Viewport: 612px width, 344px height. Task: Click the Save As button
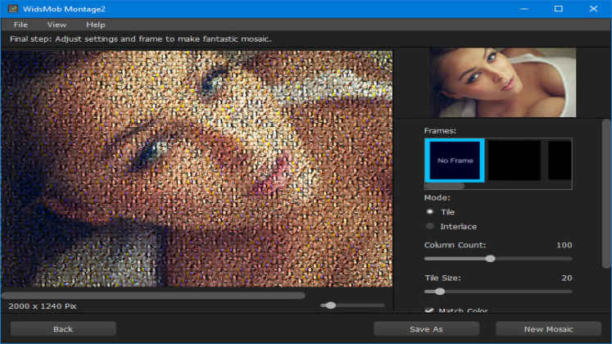[426, 328]
